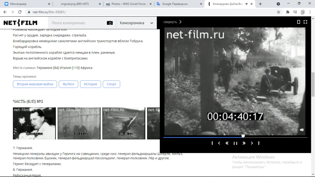Close the Киножурнал Дойче tab
This screenshot has width=315, height=177.
coord(251,4)
